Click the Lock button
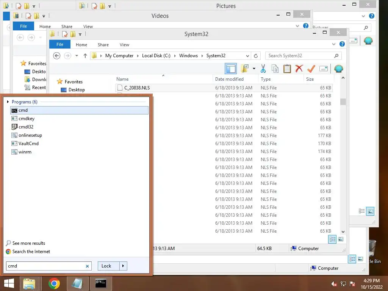The image size is (388, 291). point(108,266)
